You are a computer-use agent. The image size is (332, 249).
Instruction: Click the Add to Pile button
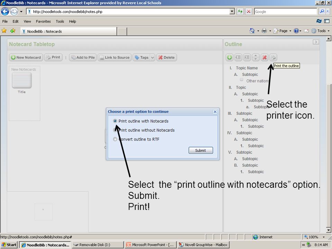coord(83,57)
